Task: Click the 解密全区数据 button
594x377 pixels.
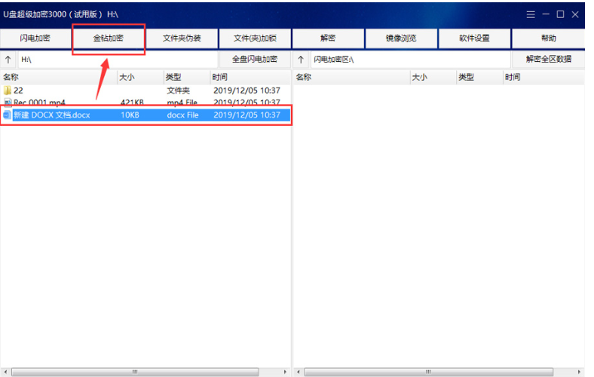Action: [548, 60]
